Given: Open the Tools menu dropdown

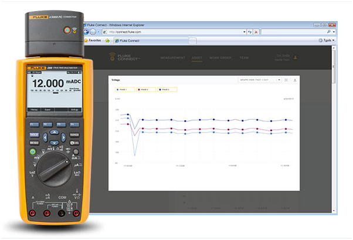Looking at the screenshot, I should tap(327, 40).
